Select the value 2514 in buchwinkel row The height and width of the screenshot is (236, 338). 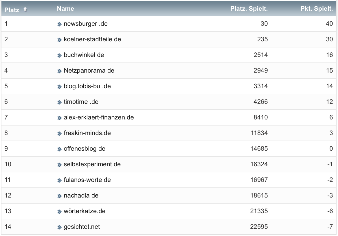(261, 55)
